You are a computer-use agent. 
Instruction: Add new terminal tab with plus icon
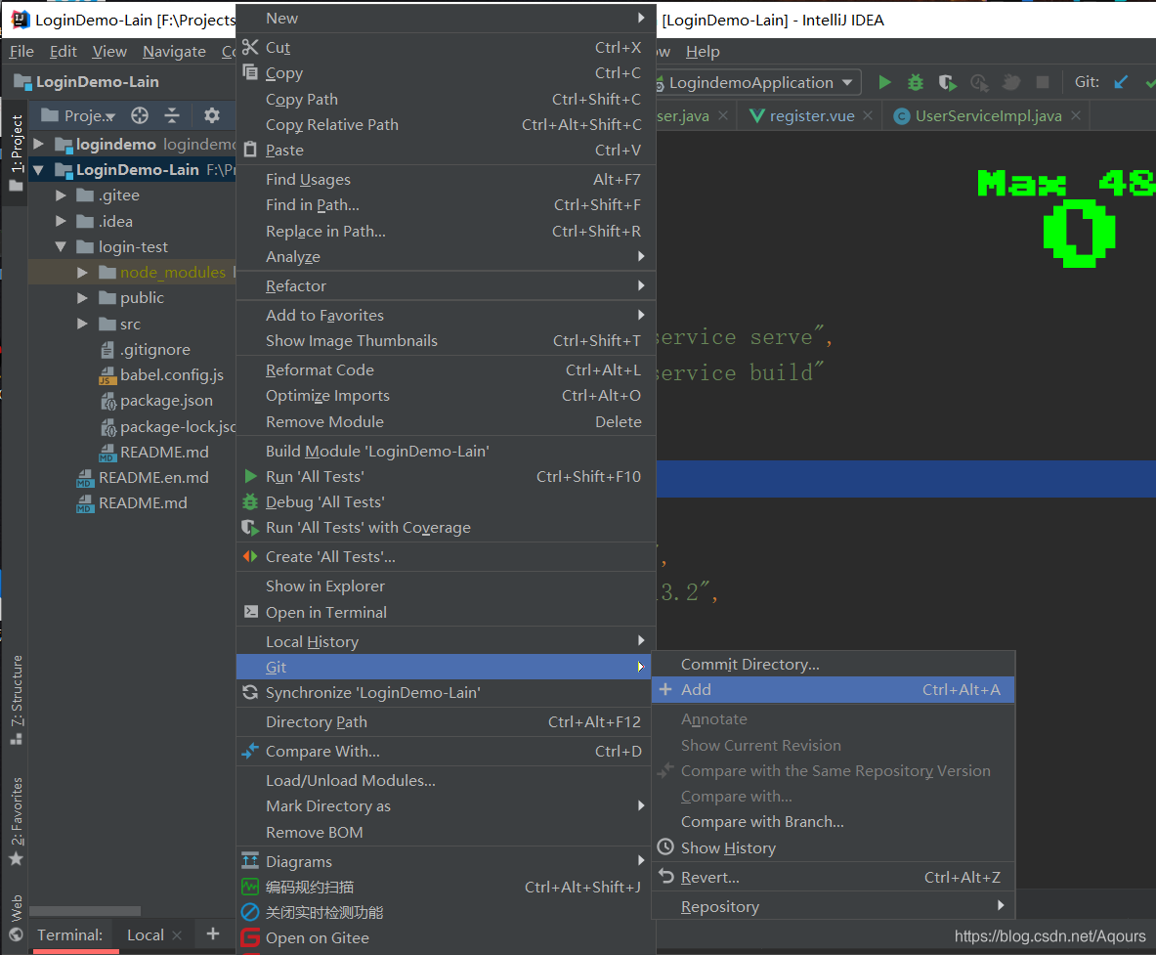(213, 933)
